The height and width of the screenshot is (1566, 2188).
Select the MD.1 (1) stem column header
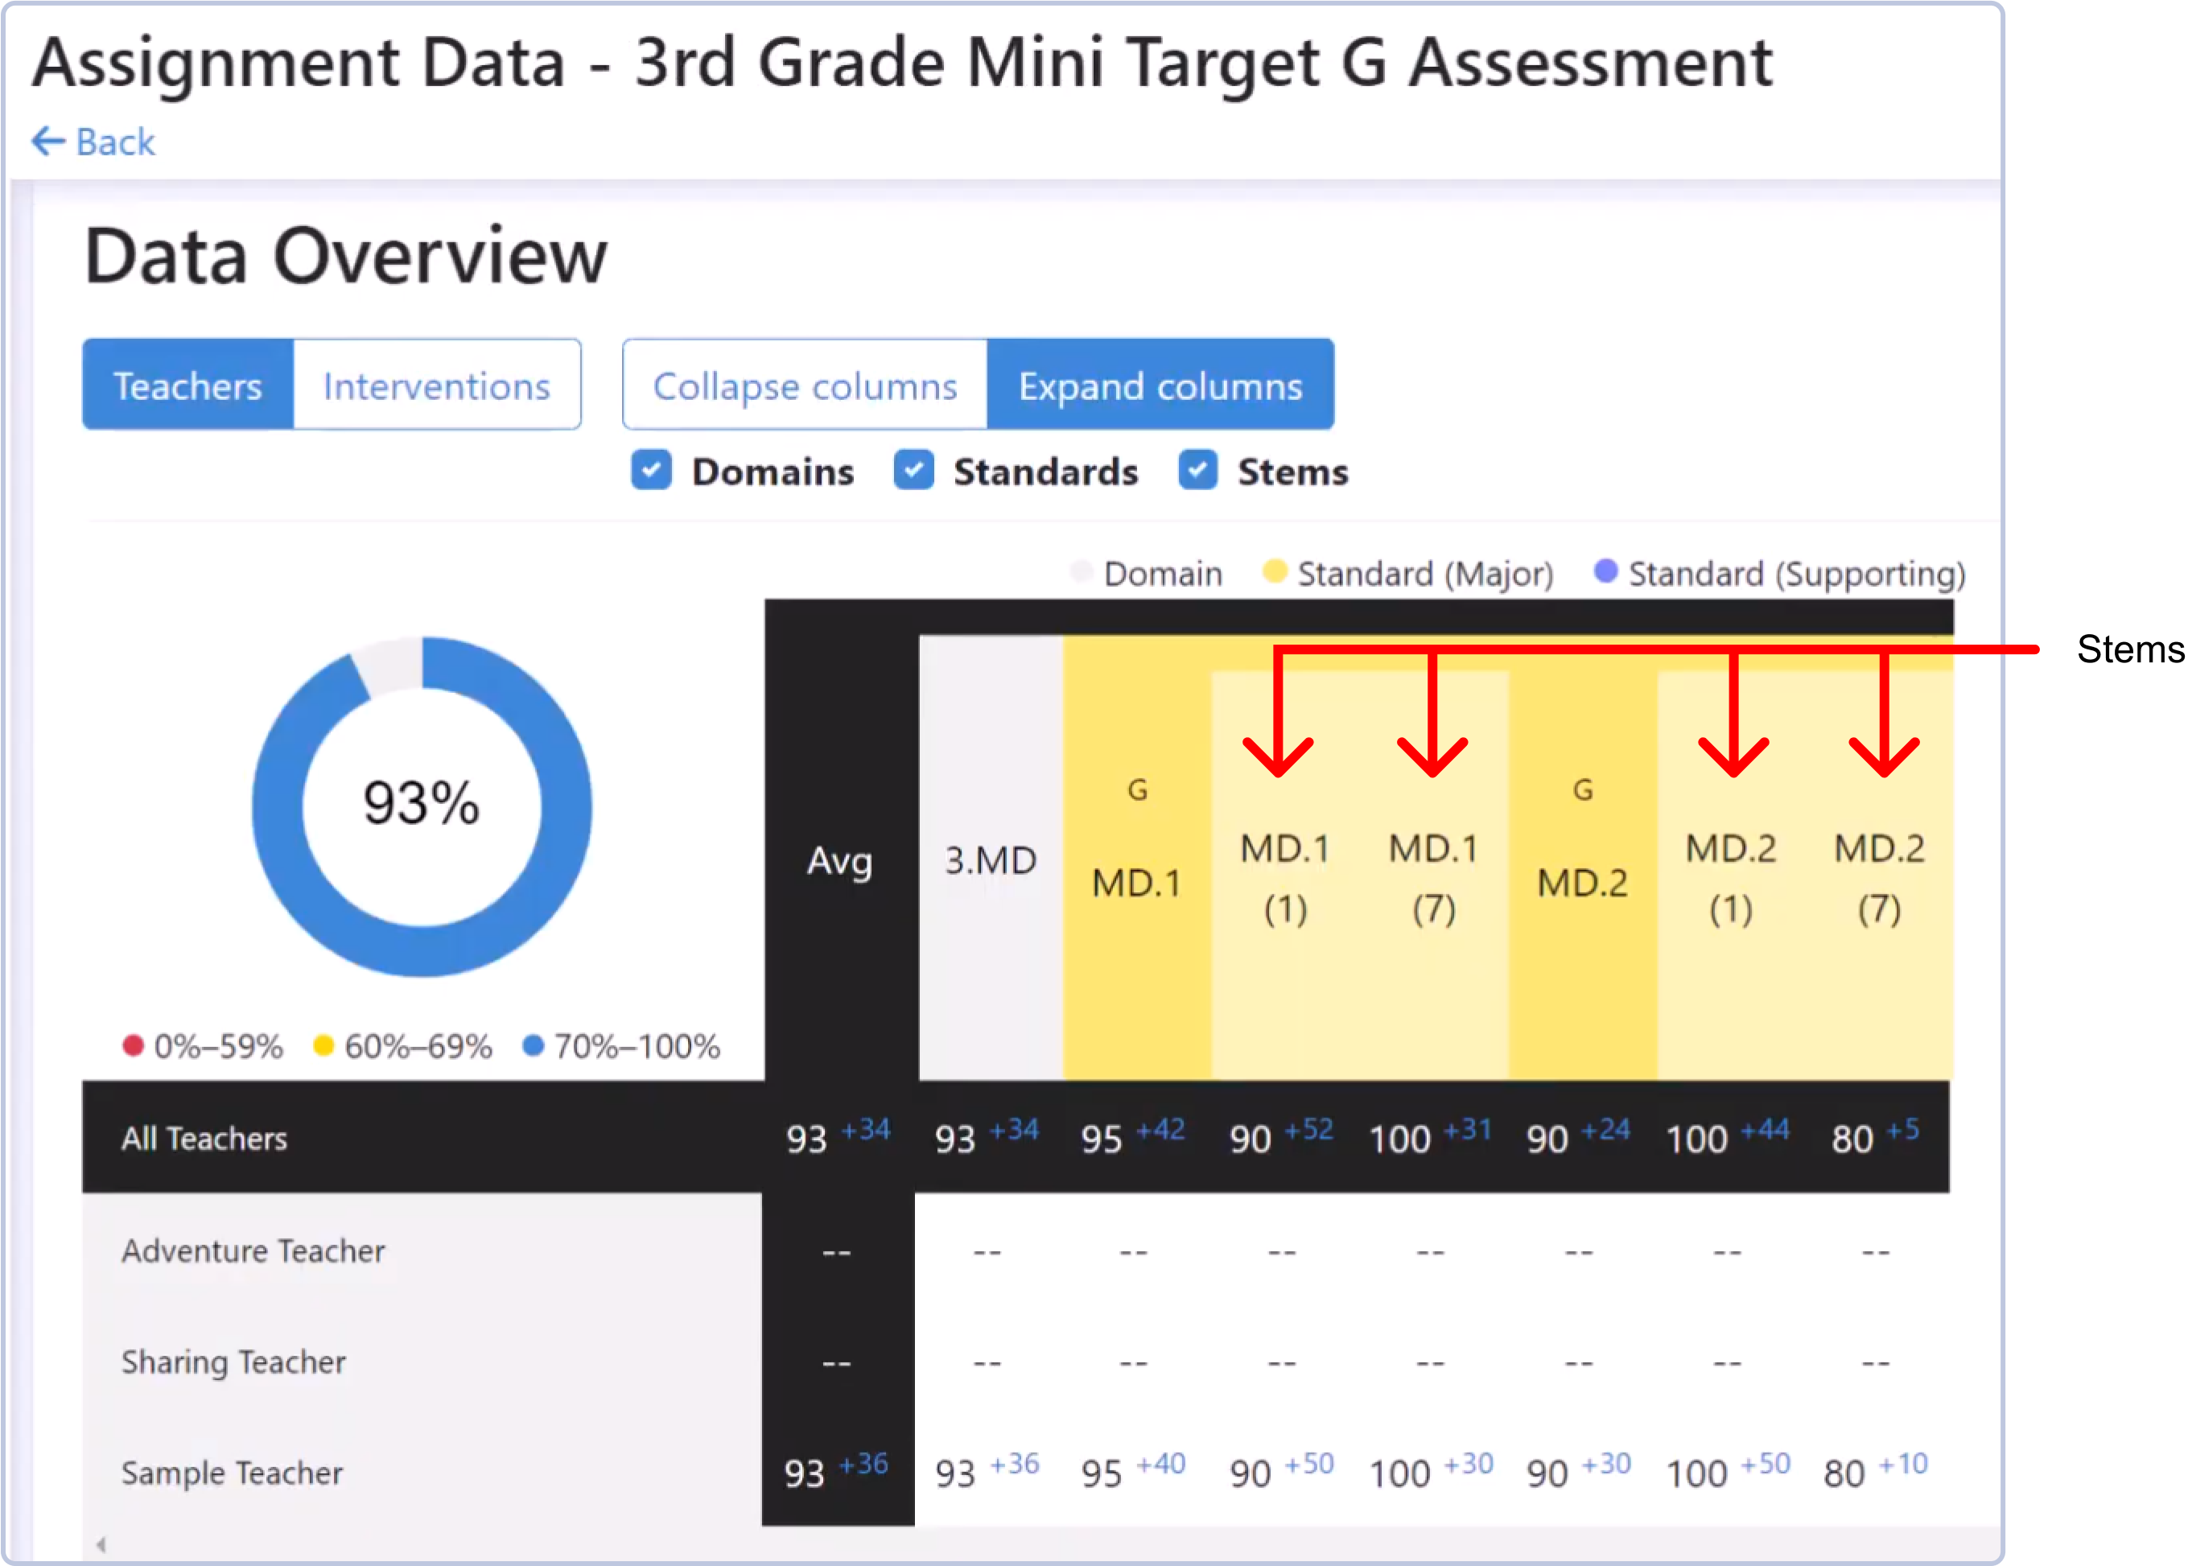(x=1285, y=877)
